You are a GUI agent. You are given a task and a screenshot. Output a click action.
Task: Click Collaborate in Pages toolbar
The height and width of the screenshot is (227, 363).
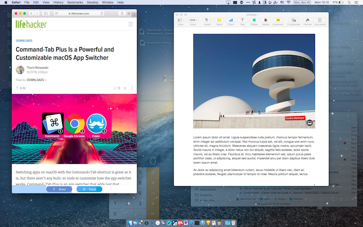tap(294, 20)
